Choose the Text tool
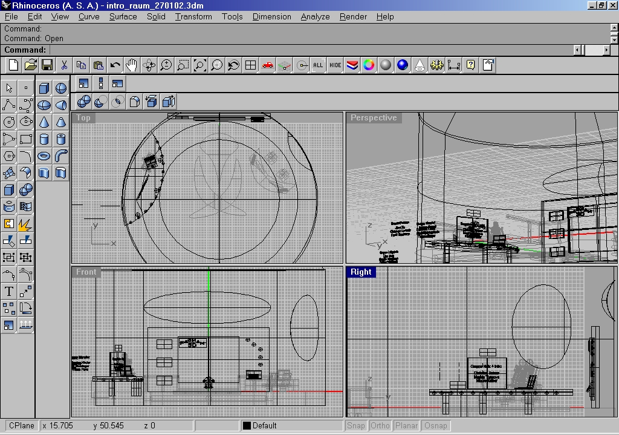 [9, 292]
